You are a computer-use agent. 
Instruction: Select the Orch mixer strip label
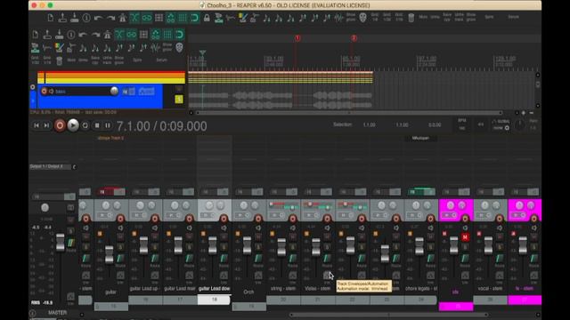(248, 292)
